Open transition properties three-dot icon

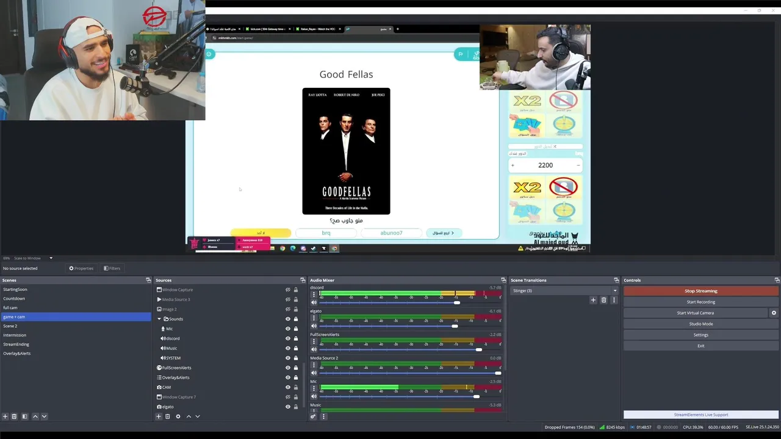click(x=614, y=300)
